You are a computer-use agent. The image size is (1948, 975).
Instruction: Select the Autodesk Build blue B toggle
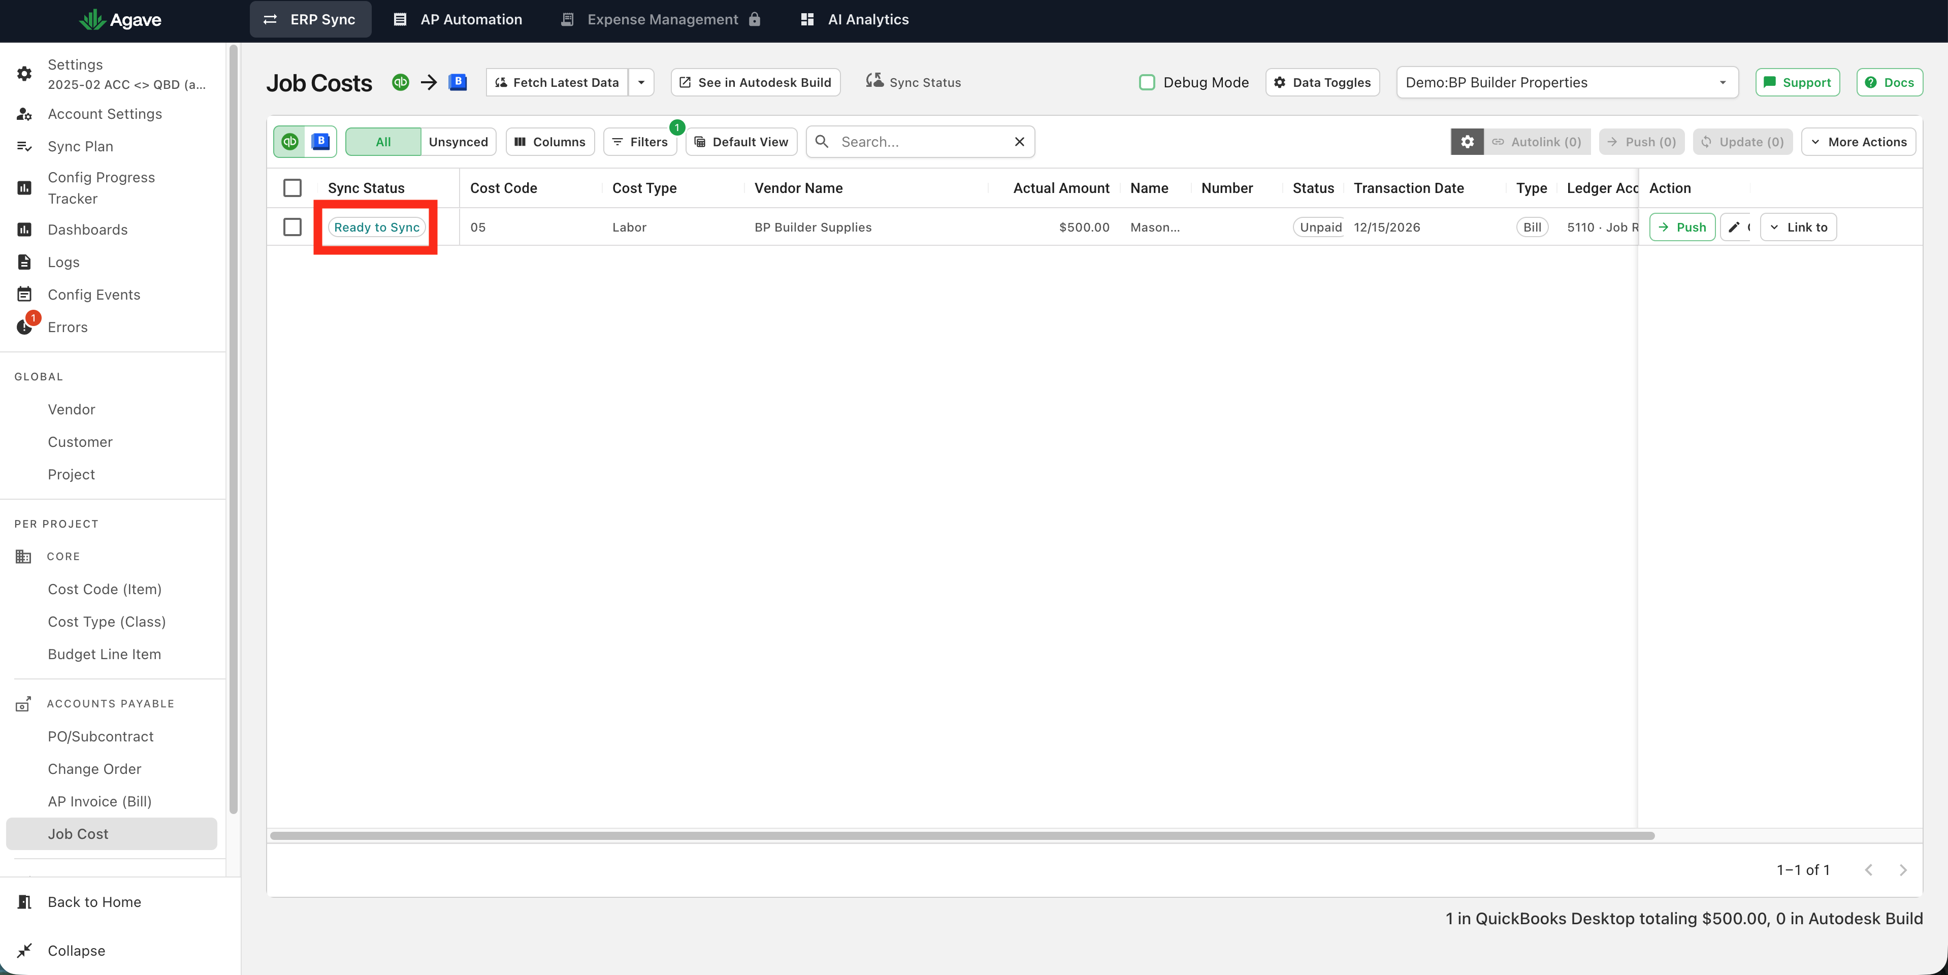coord(320,142)
